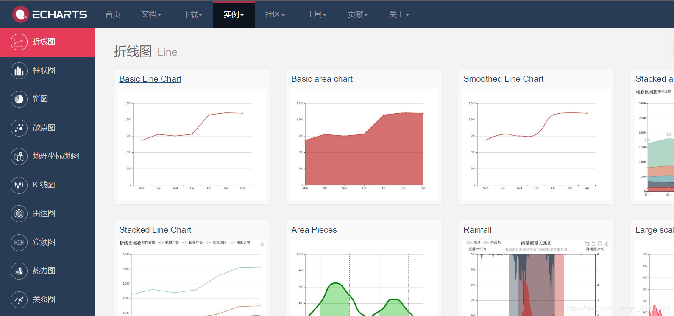Select the 盒须图 boxplot sidebar icon
The width and height of the screenshot is (674, 316).
pyautogui.click(x=19, y=242)
